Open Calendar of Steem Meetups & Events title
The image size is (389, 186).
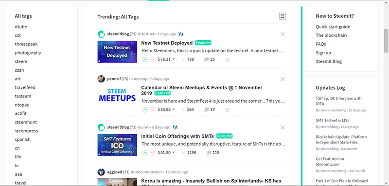202,90
